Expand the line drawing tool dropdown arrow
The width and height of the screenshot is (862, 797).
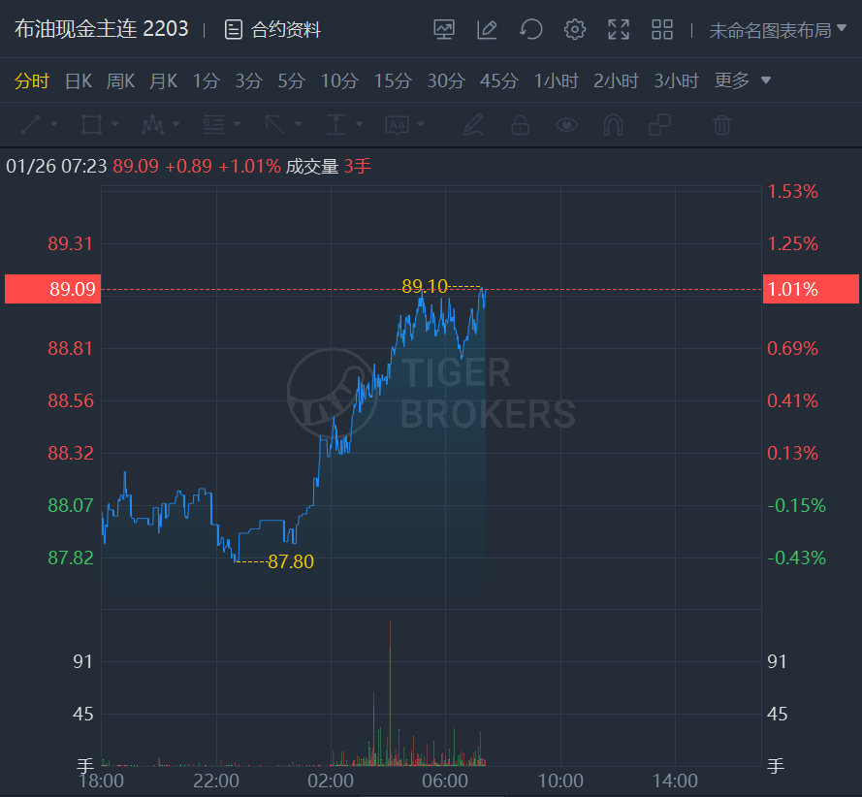point(54,124)
